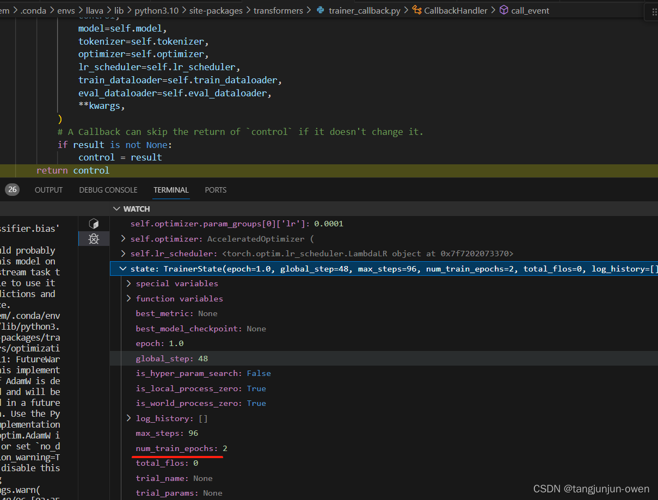Screen dimensions: 658x500
Task: Expand the log_history list entry
Action: coord(129,418)
